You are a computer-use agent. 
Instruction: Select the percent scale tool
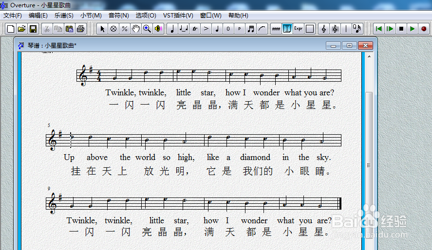tap(125, 29)
